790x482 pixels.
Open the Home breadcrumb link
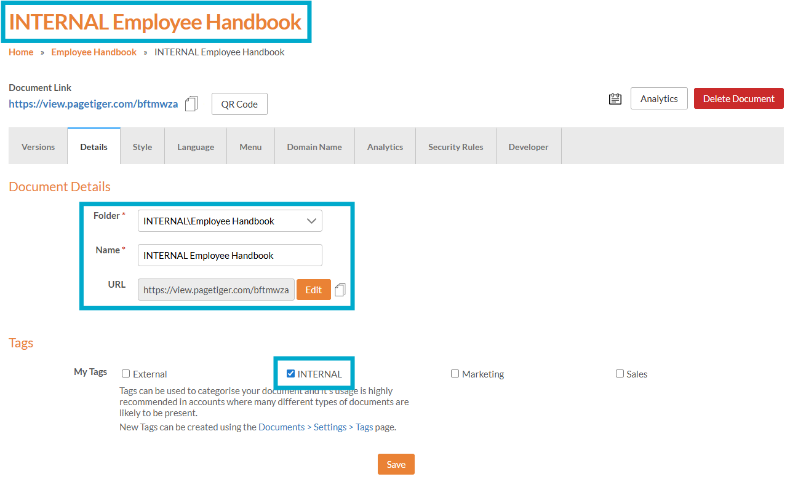pyautogui.click(x=21, y=52)
